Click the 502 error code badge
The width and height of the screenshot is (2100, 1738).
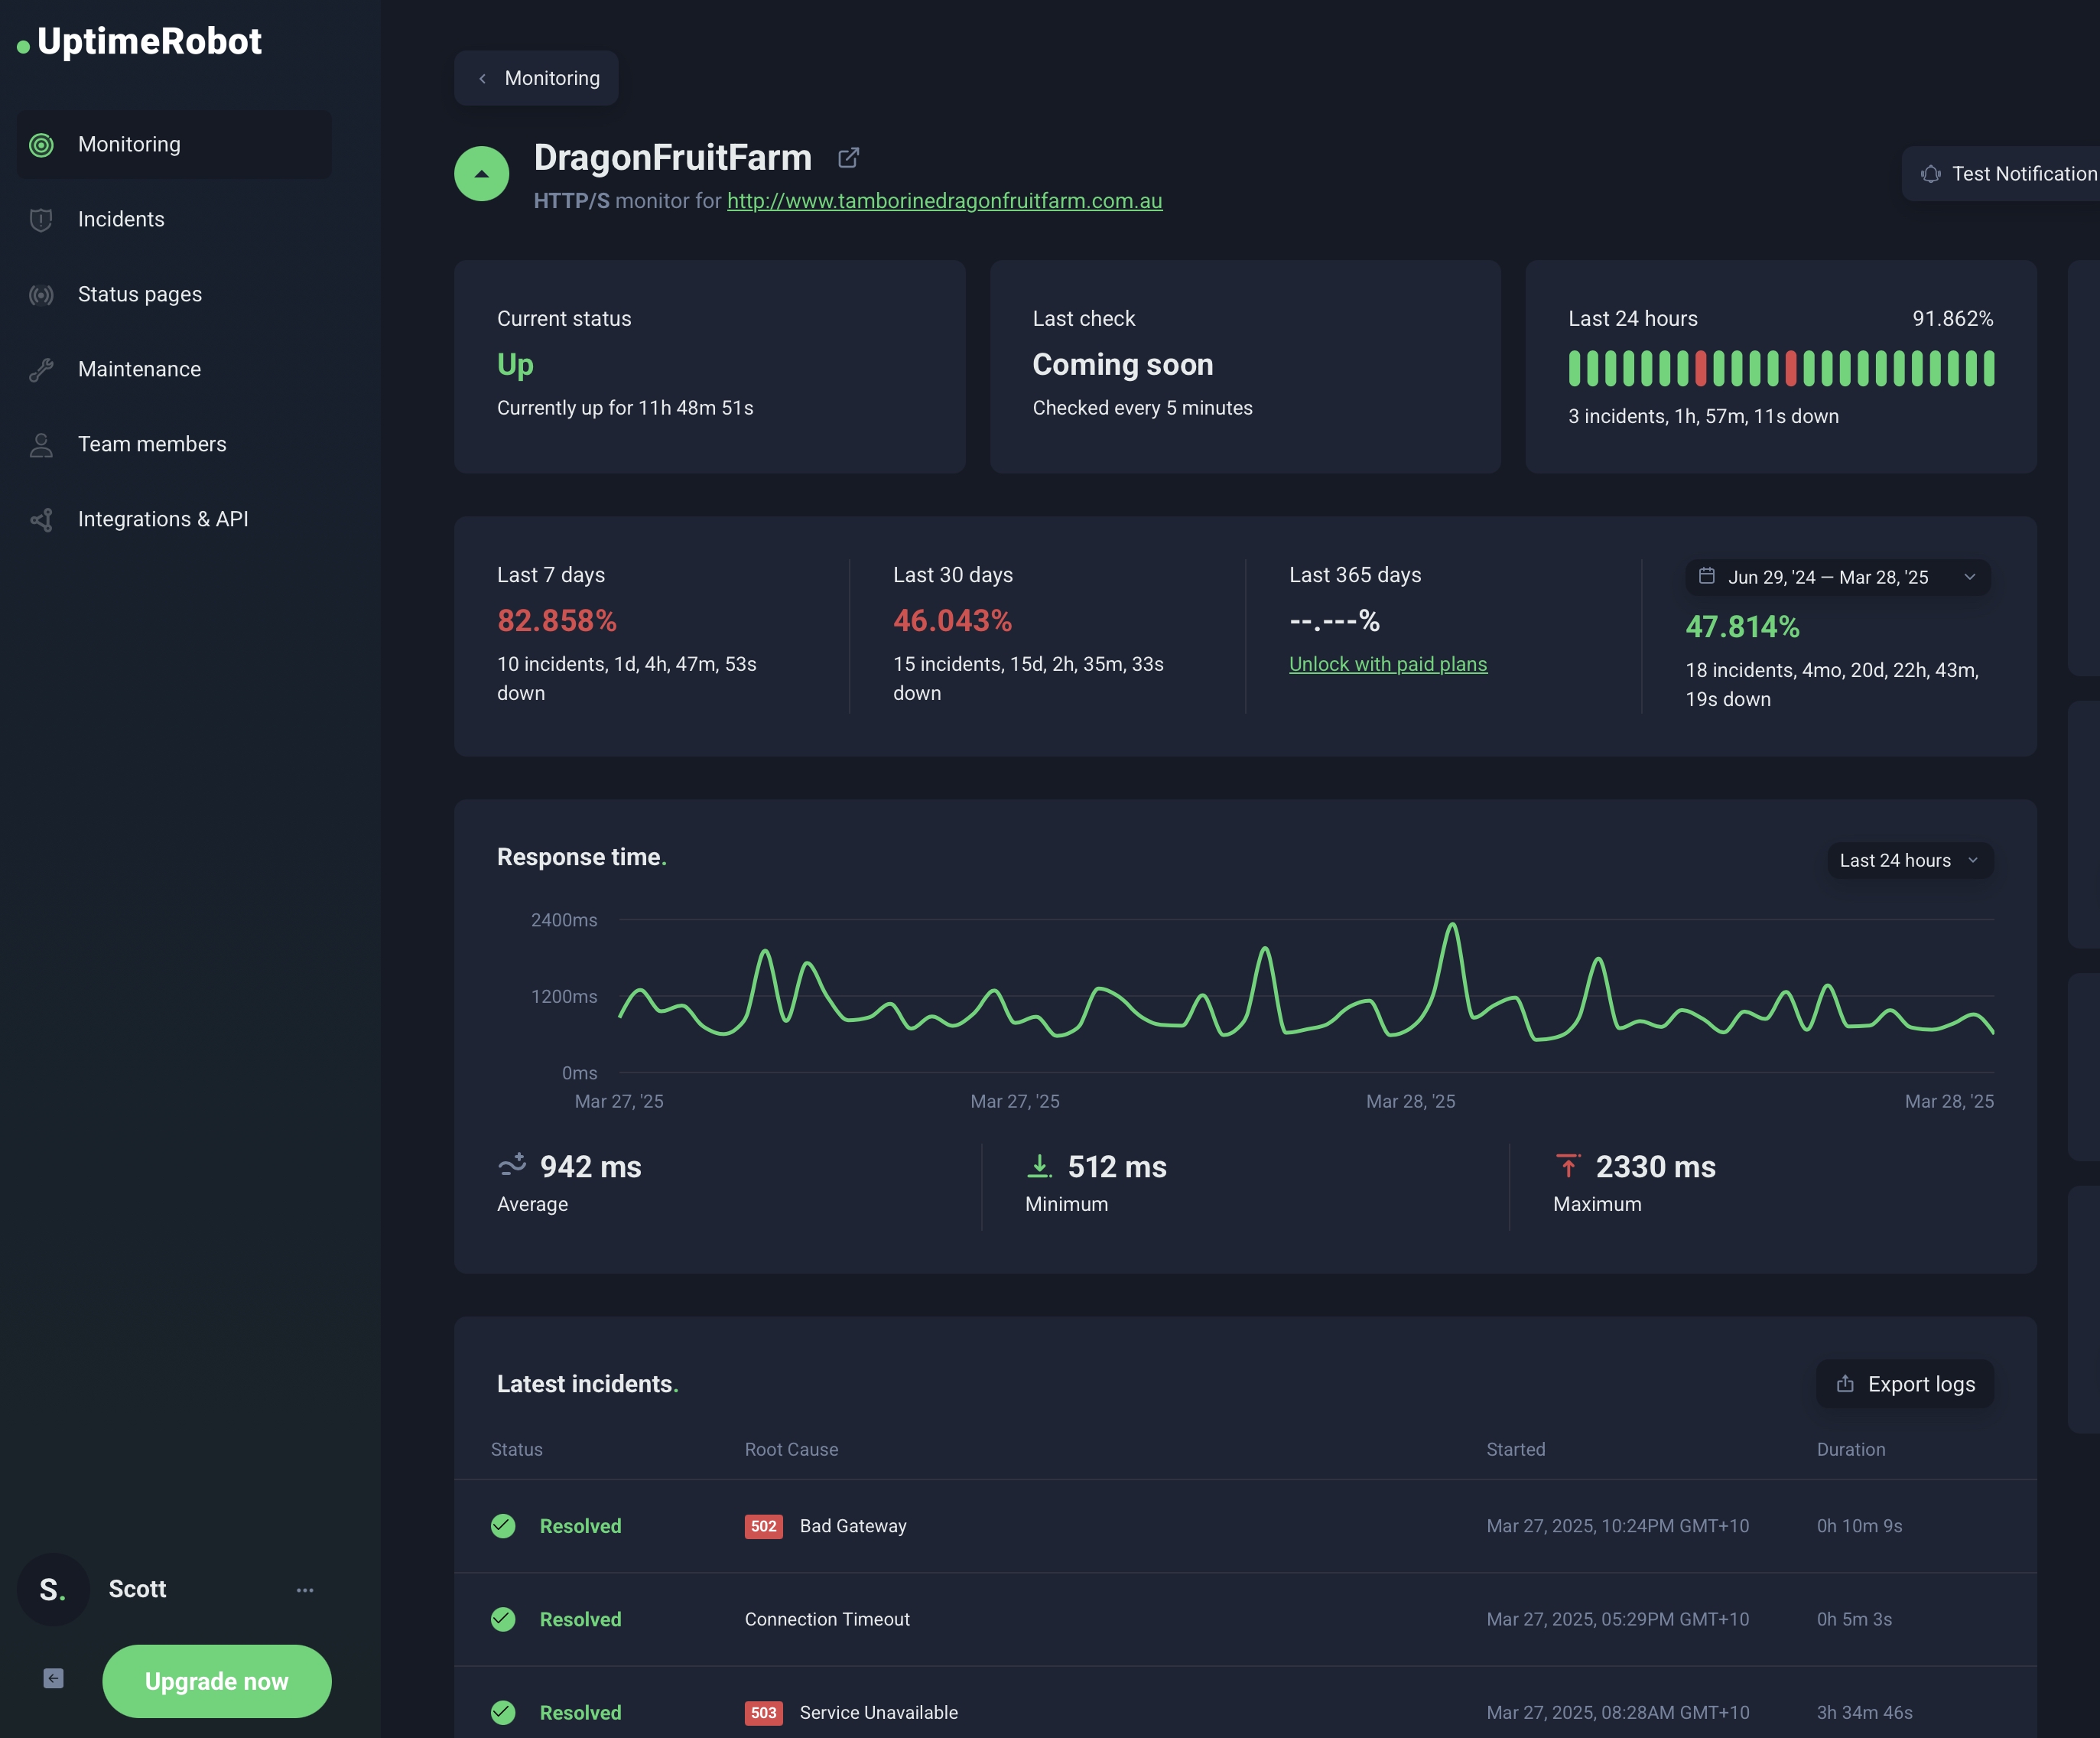[x=764, y=1526]
